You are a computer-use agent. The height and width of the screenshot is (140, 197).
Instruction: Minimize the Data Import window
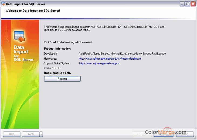[182, 4]
